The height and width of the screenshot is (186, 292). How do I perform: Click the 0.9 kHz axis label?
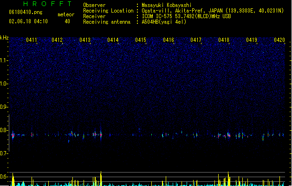[x=4, y=107]
